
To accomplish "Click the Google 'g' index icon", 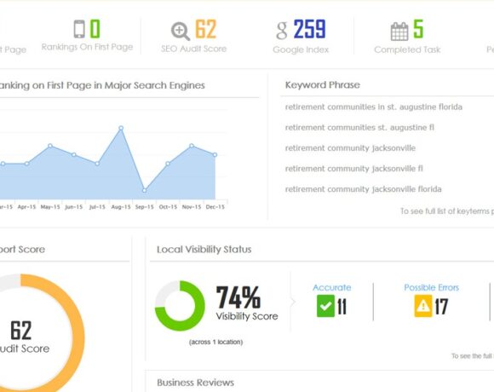I will pyautogui.click(x=282, y=30).
